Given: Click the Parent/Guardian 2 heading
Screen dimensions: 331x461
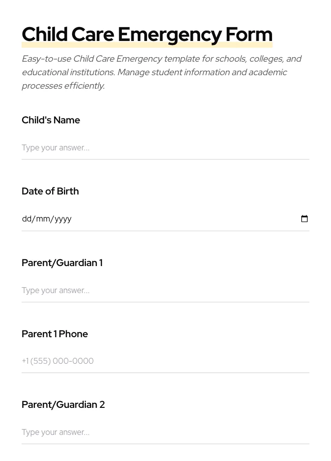Looking at the screenshot, I should pyautogui.click(x=63, y=404).
